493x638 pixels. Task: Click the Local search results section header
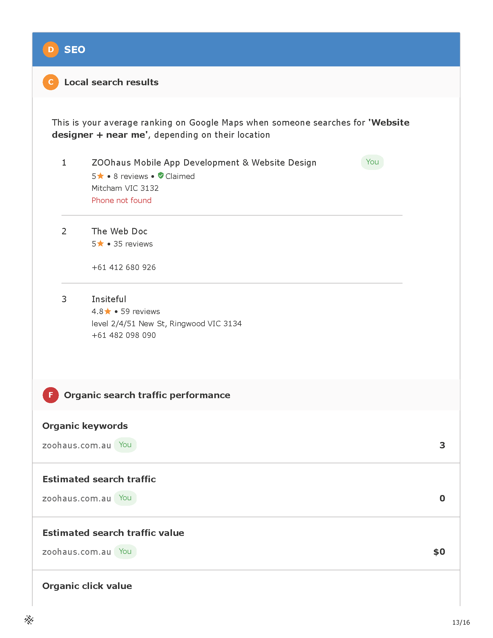[111, 82]
